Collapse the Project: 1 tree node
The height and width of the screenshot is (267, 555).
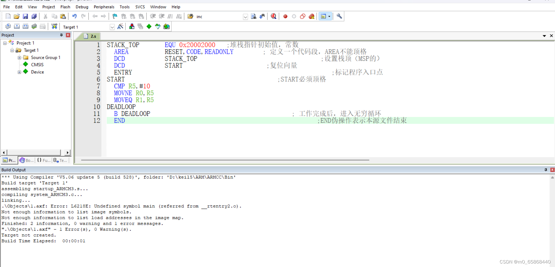[5, 43]
